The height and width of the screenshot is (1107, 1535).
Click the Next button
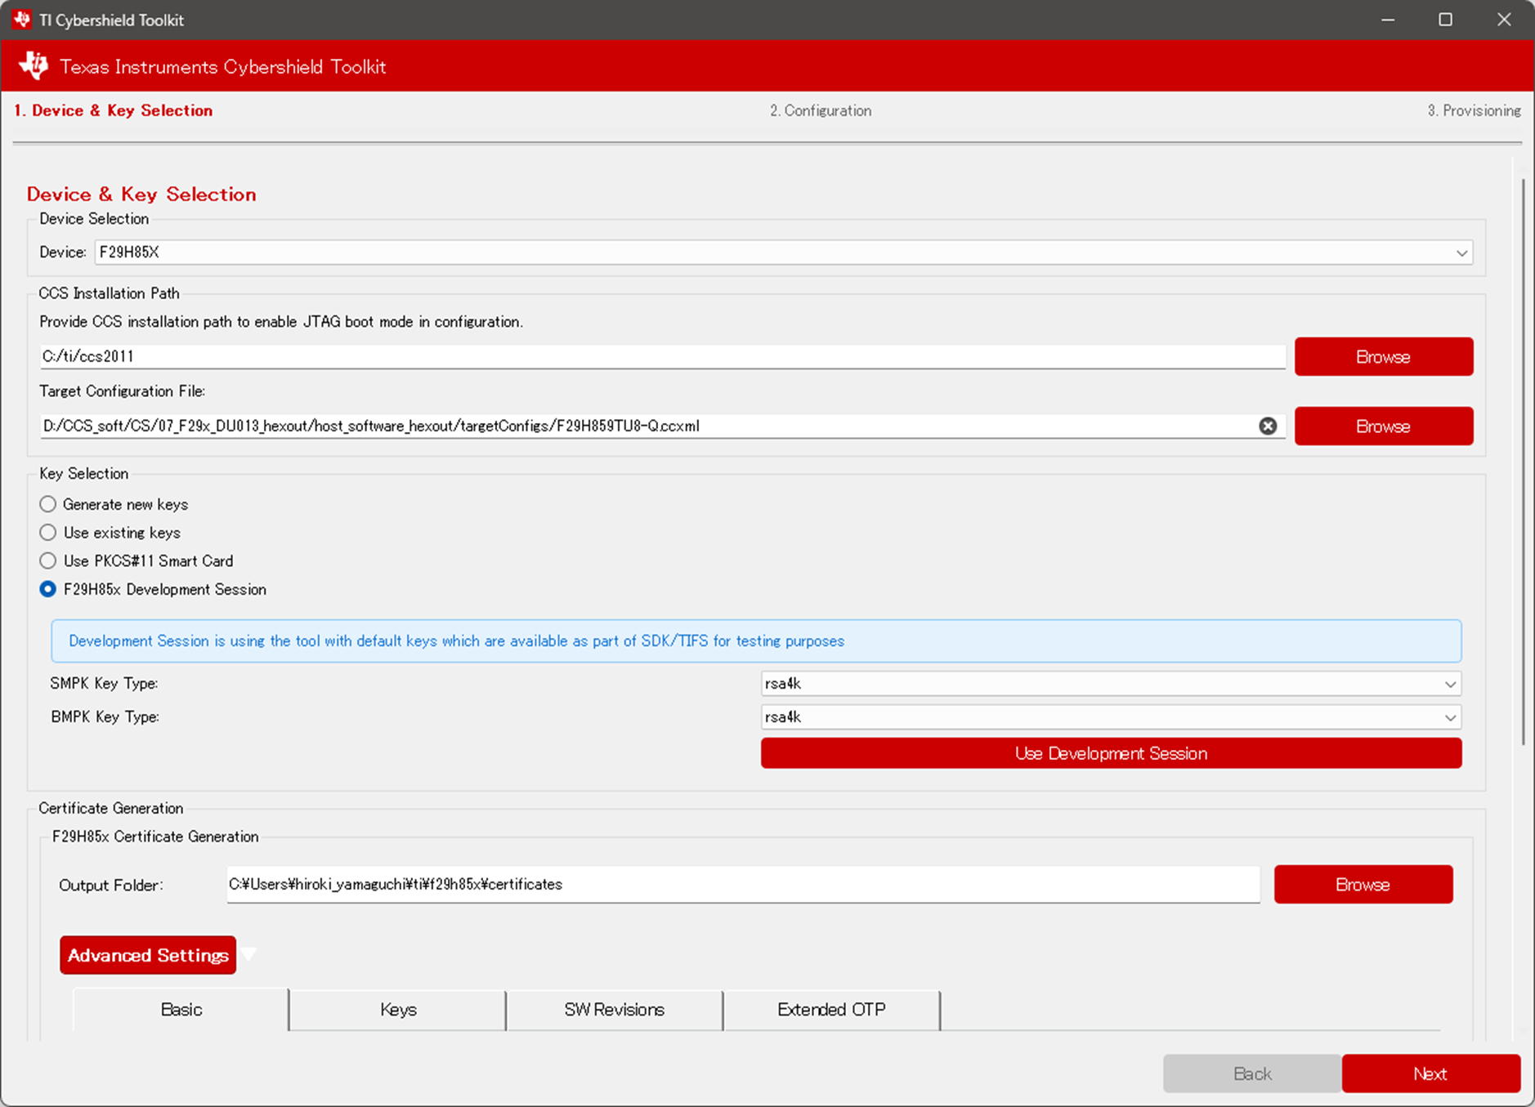(x=1431, y=1074)
